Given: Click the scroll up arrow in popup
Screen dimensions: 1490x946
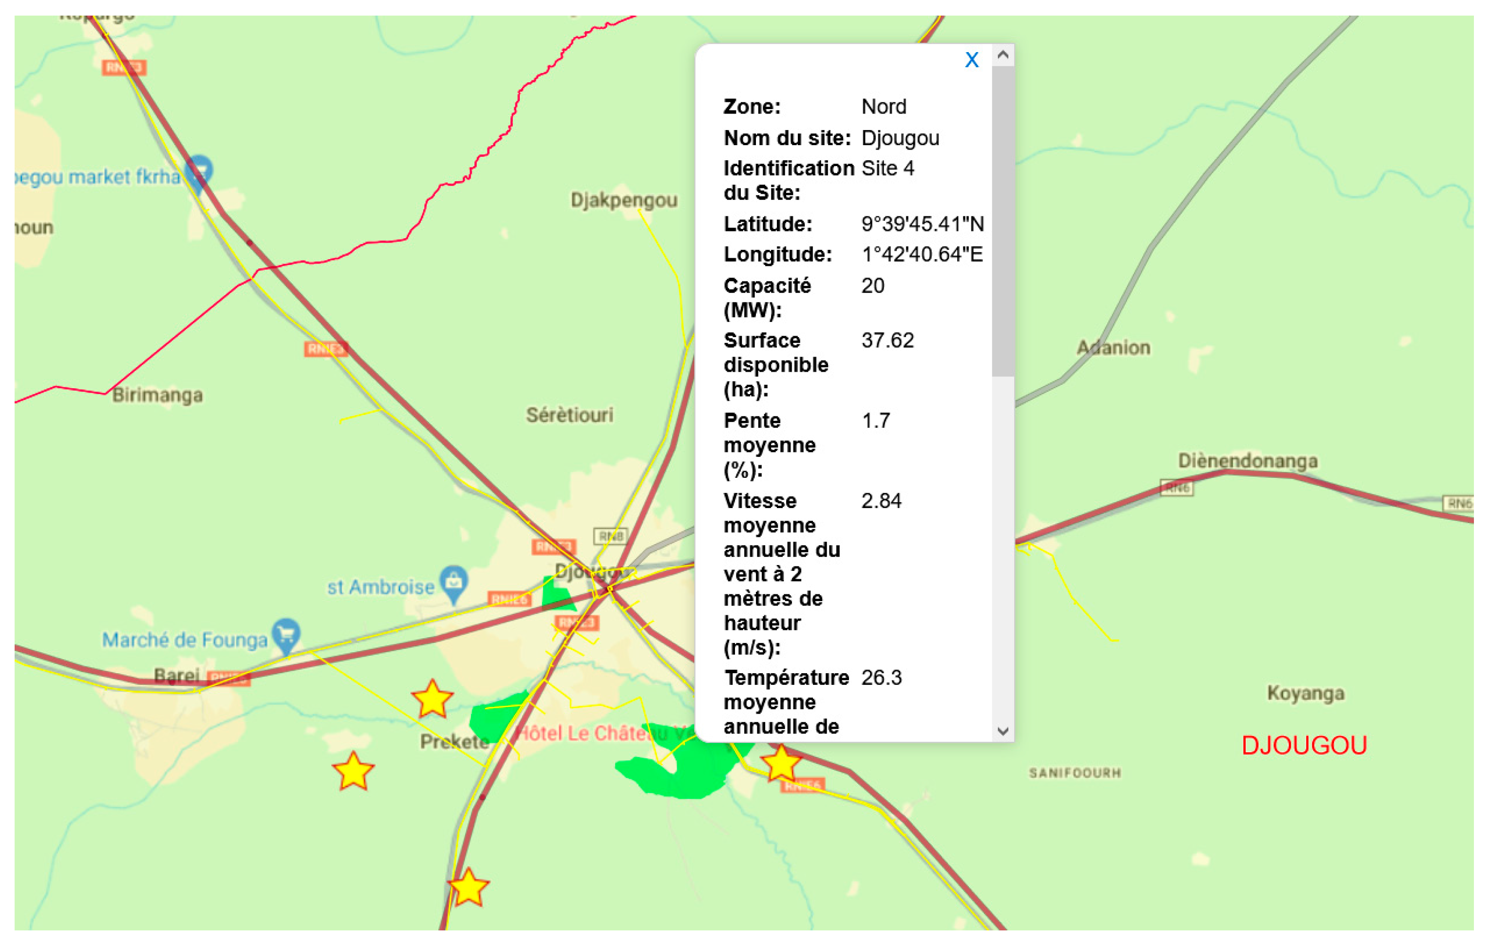Looking at the screenshot, I should coord(1002,56).
